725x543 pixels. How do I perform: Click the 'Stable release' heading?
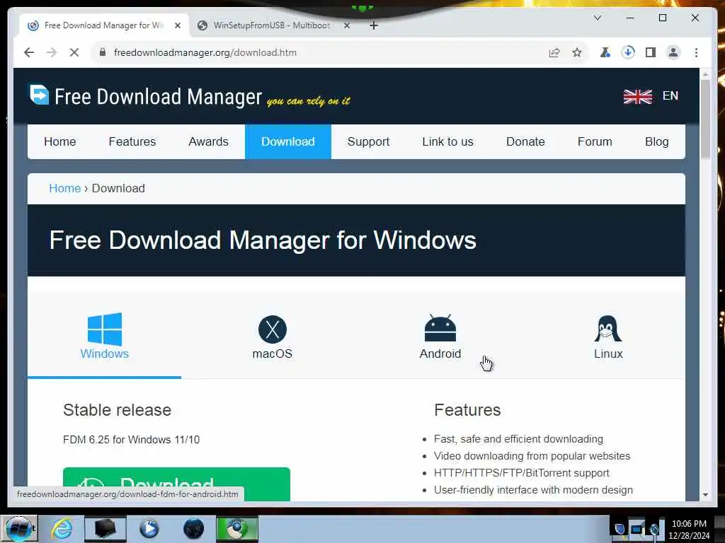[x=117, y=410]
